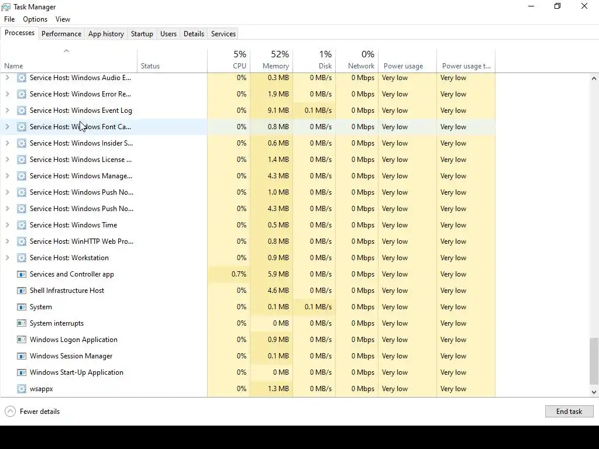Viewport: 599px width, 449px height.
Task: Click the gear icon of Service Host: Windows Audio E...
Action: [22, 78]
